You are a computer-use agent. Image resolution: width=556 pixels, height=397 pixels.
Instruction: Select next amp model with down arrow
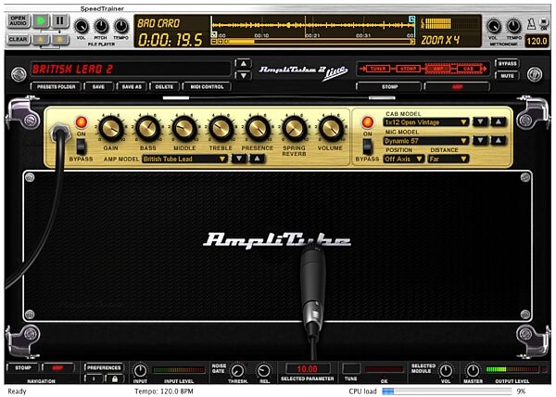[239, 159]
